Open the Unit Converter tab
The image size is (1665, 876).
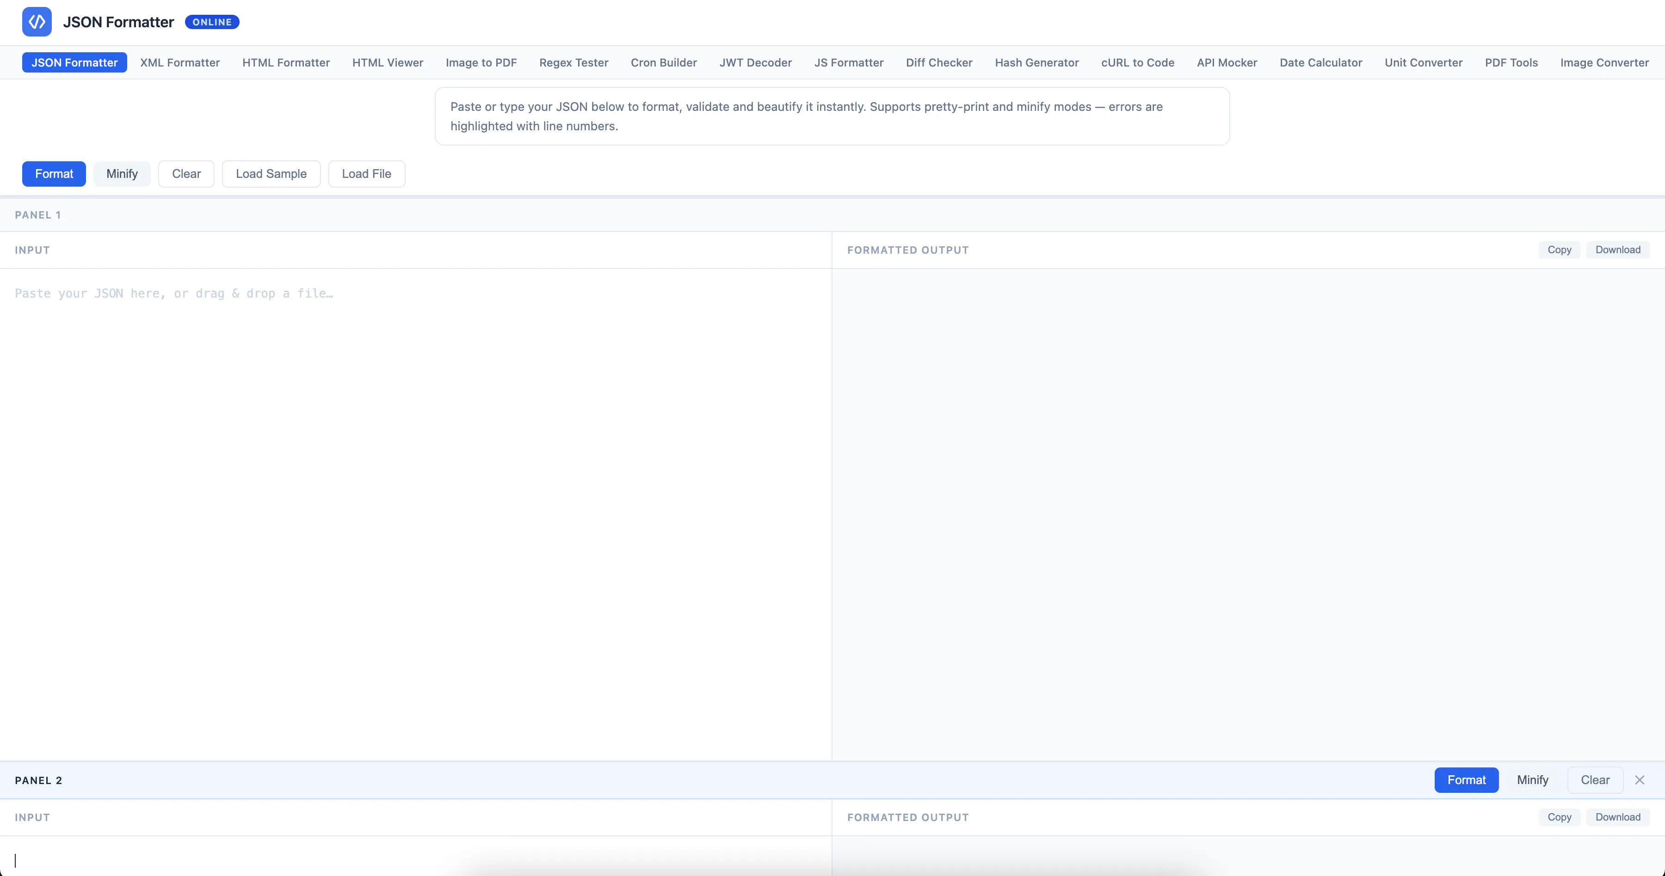[x=1423, y=63]
